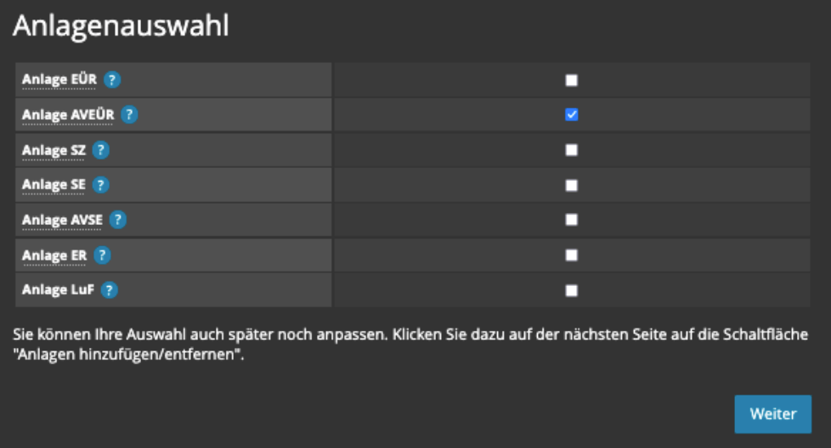Tick the Anlage SZ checkbox
The width and height of the screenshot is (831, 448).
click(572, 150)
